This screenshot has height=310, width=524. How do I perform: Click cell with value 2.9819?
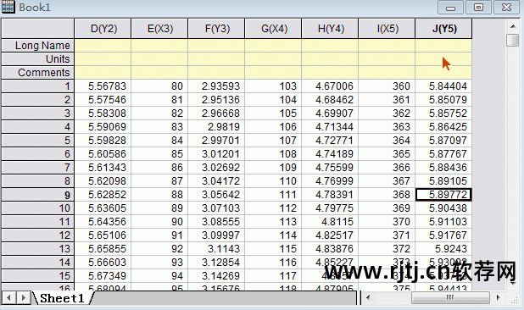click(216, 127)
